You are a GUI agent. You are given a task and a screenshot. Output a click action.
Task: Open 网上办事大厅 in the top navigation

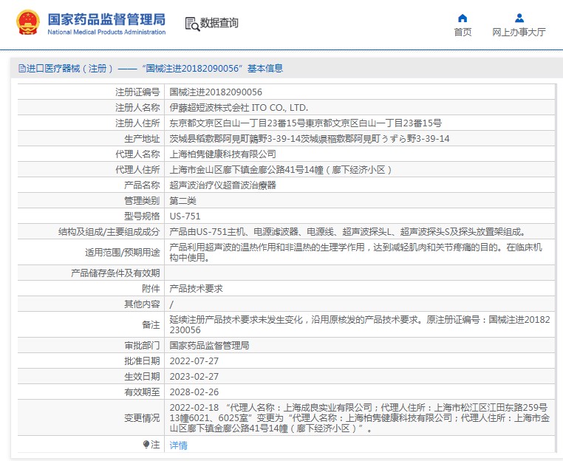[x=519, y=33]
